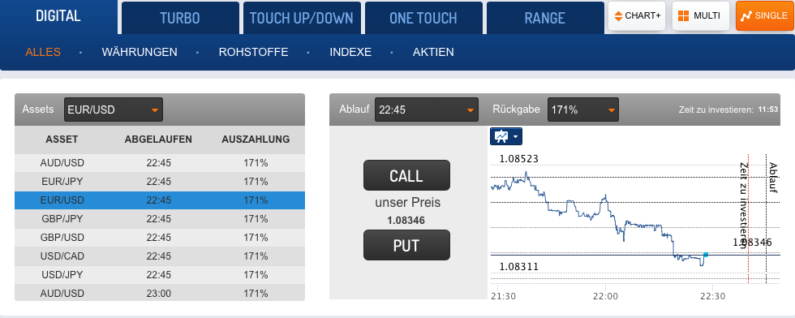The width and height of the screenshot is (795, 318).
Task: Expand the Ablauf 22:45 expiry dropdown
Action: click(427, 110)
